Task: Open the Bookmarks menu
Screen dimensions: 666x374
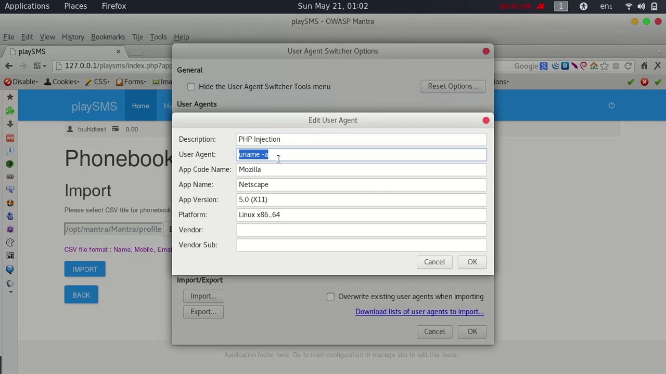Action: [x=108, y=37]
